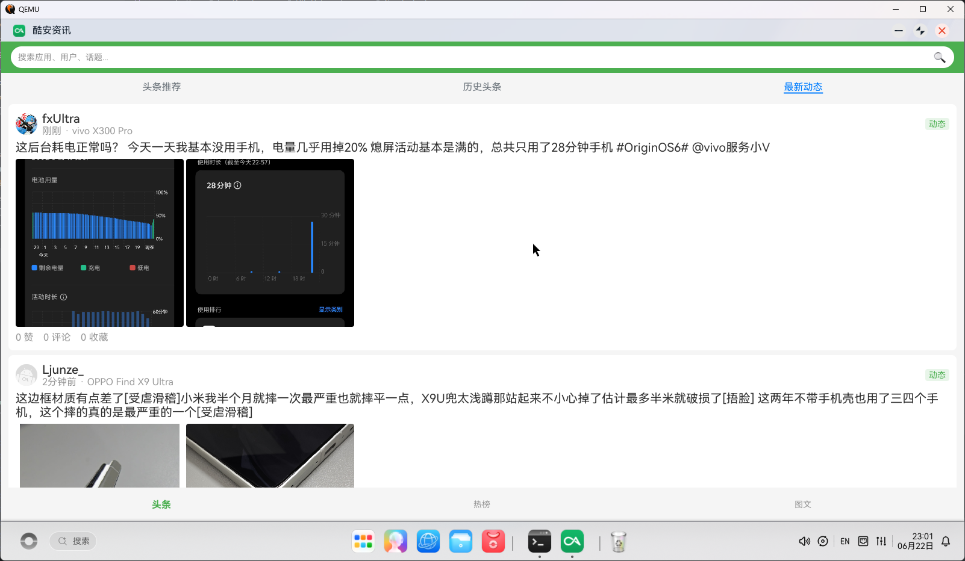Open fxUltra post text about battery drain
The width and height of the screenshot is (965, 561).
393,147
